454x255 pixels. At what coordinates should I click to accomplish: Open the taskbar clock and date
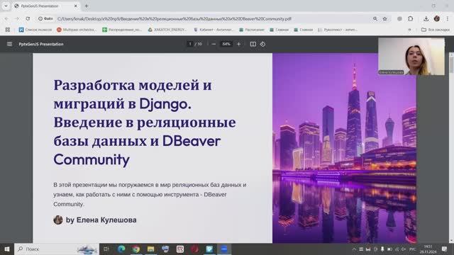pyautogui.click(x=428, y=249)
